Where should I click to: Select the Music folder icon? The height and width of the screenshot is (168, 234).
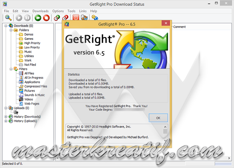coord(21,52)
